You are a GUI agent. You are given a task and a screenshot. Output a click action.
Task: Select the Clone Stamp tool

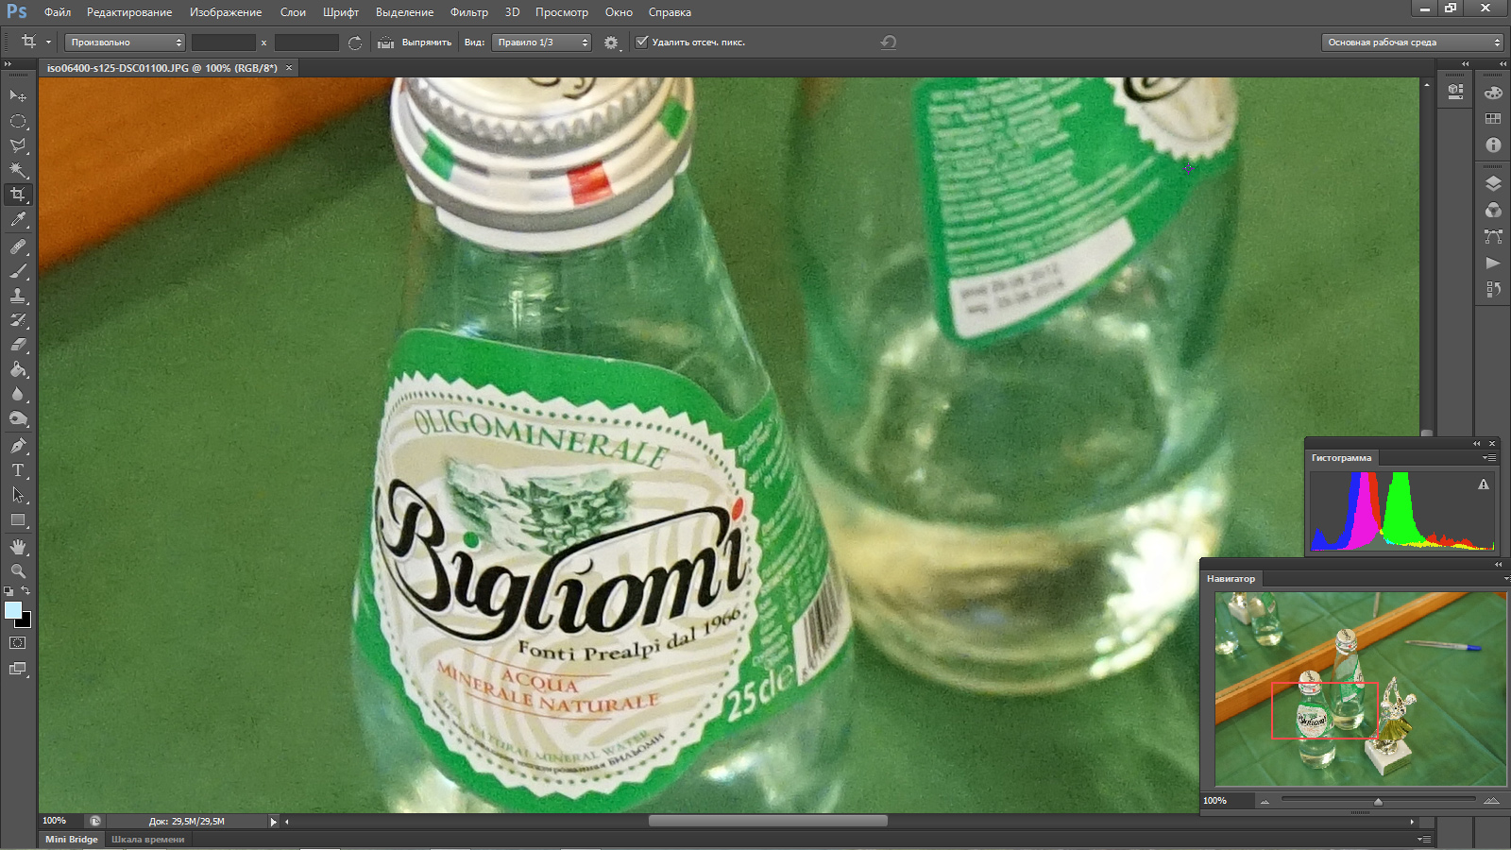18,296
